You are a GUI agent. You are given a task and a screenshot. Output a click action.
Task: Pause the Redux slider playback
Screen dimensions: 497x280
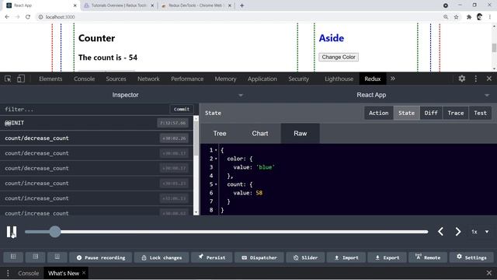click(12, 232)
